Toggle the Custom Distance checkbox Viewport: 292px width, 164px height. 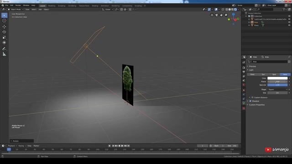tap(252, 97)
